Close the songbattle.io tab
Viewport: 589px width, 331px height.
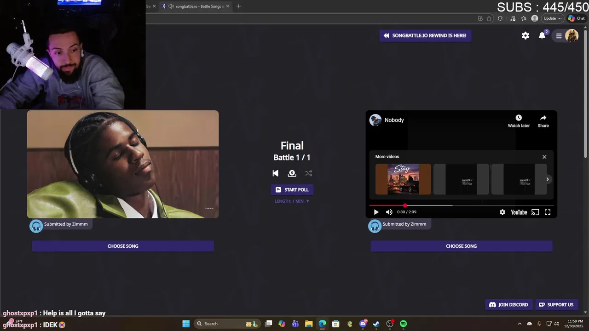point(227,6)
